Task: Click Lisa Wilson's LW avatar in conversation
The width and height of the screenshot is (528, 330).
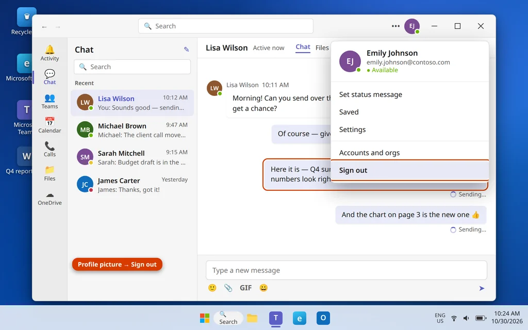Action: click(x=214, y=88)
